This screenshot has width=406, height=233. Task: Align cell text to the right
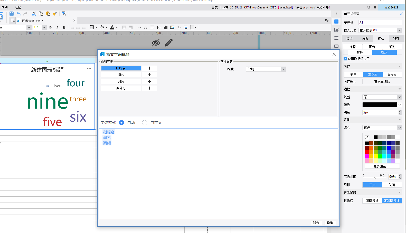[x=84, y=27]
